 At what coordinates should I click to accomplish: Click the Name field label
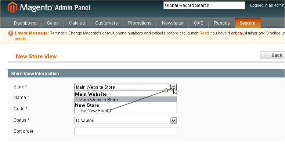20,98
